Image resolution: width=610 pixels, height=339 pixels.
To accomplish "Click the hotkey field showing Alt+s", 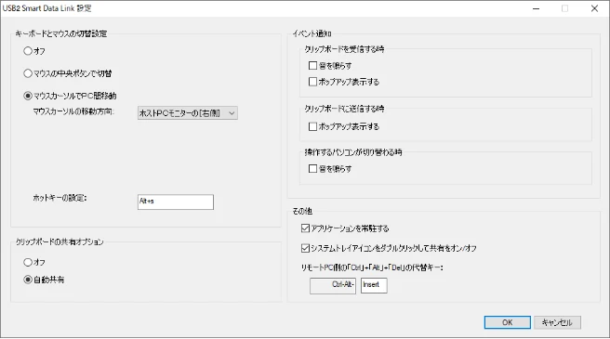I will click(176, 202).
